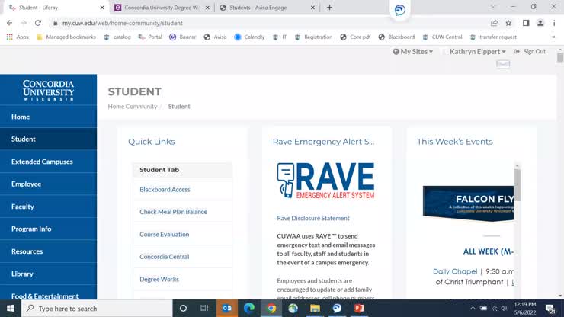Open the Aviso bookmark
This screenshot has height=317, width=564.
[x=215, y=37]
